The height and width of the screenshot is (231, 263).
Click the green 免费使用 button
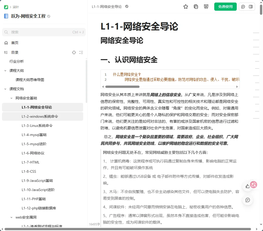[225, 7]
